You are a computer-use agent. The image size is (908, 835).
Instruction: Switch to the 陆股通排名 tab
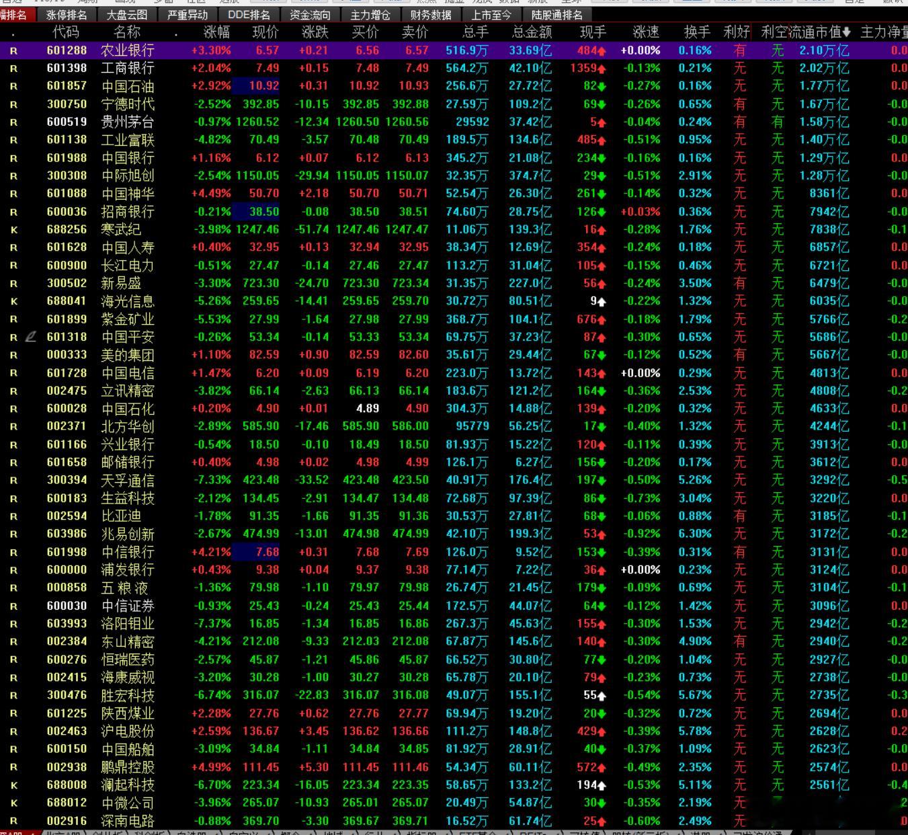click(x=557, y=15)
